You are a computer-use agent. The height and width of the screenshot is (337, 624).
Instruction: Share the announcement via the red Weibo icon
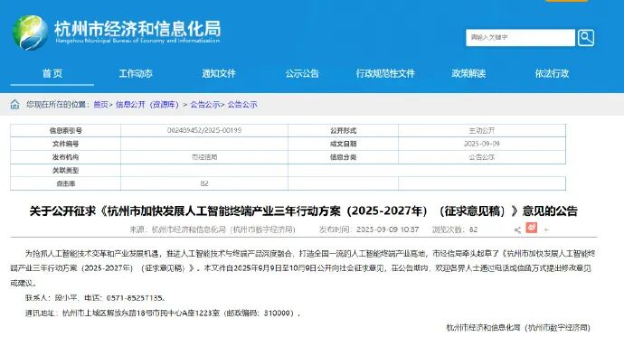click(531, 228)
